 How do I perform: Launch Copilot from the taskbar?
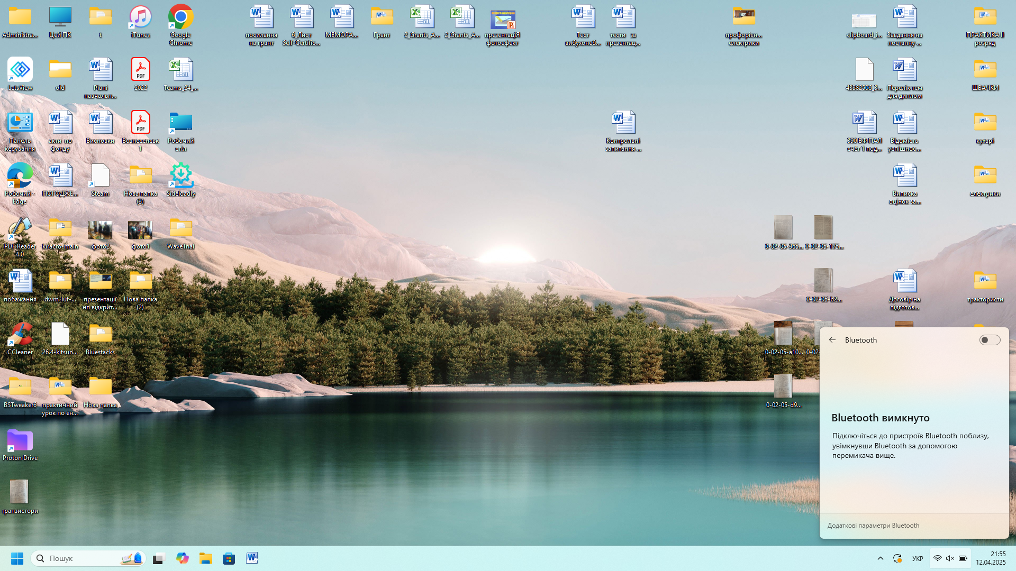coord(183,558)
